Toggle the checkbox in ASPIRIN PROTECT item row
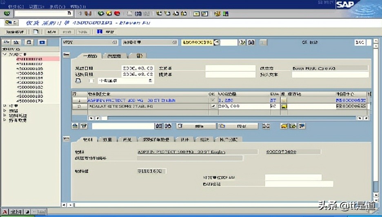382x217 pixels. (213, 100)
